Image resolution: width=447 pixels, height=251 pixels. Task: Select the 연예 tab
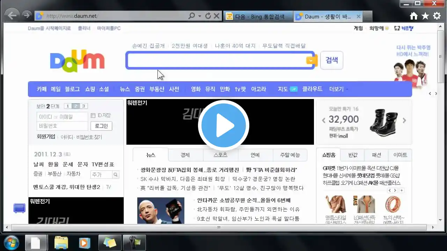[255, 155]
